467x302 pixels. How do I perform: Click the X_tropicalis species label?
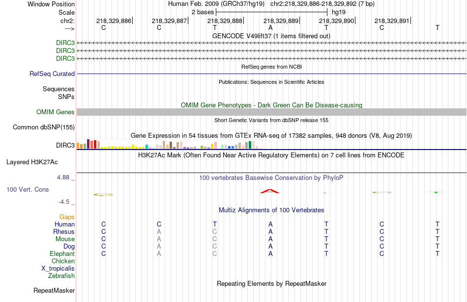[x=58, y=269]
